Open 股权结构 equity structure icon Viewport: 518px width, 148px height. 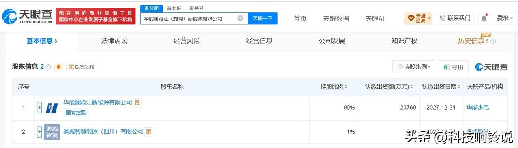tap(81, 67)
